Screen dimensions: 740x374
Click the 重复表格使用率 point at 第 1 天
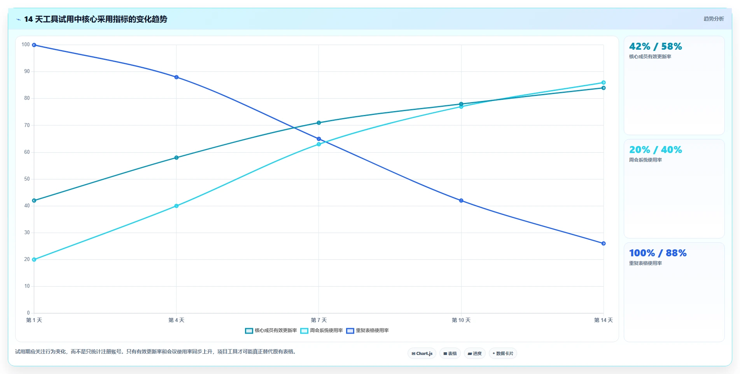click(34, 45)
